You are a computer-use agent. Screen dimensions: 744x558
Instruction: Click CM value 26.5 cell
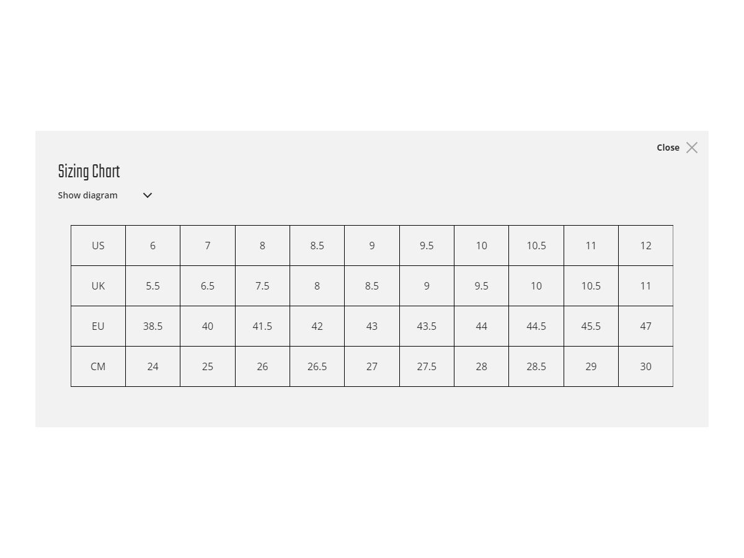[317, 366]
